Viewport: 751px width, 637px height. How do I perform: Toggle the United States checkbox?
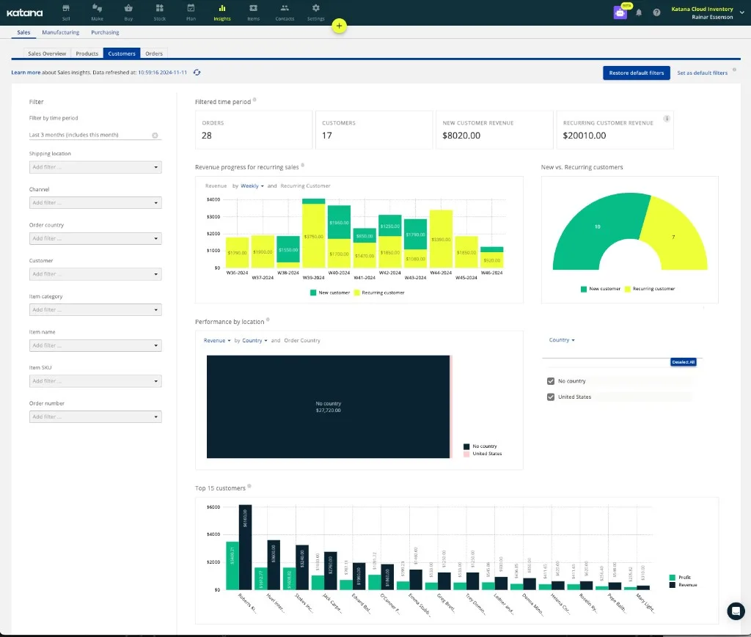click(551, 397)
